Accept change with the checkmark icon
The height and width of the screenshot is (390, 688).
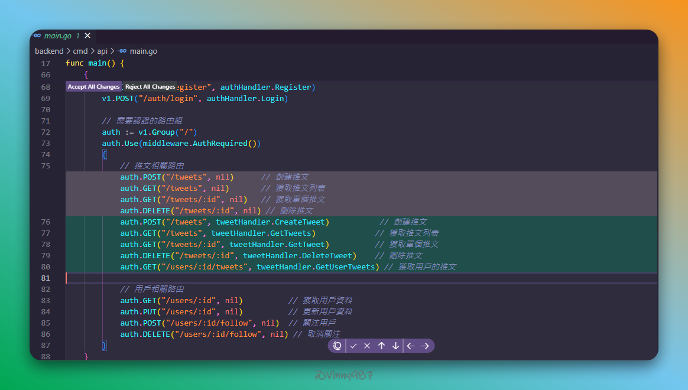pos(353,346)
